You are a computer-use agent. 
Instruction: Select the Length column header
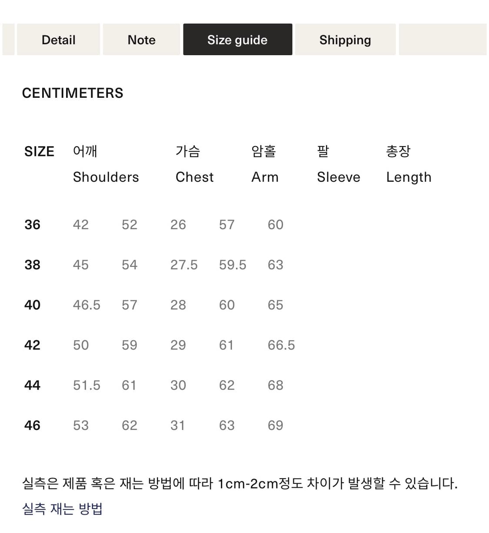(x=409, y=177)
